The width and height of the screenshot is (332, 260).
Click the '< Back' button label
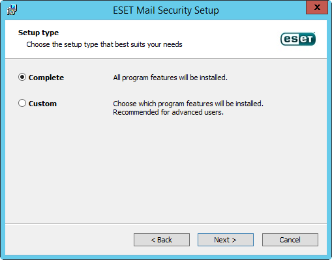(161, 240)
